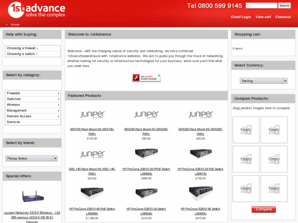
Task: Click the search magnifier icon in the search box
Action: pos(248,6)
